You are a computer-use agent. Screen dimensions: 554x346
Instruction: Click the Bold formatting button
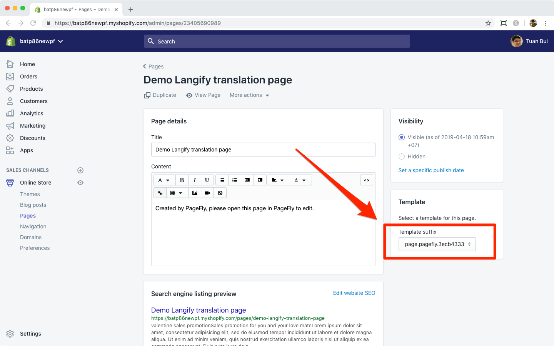click(182, 180)
